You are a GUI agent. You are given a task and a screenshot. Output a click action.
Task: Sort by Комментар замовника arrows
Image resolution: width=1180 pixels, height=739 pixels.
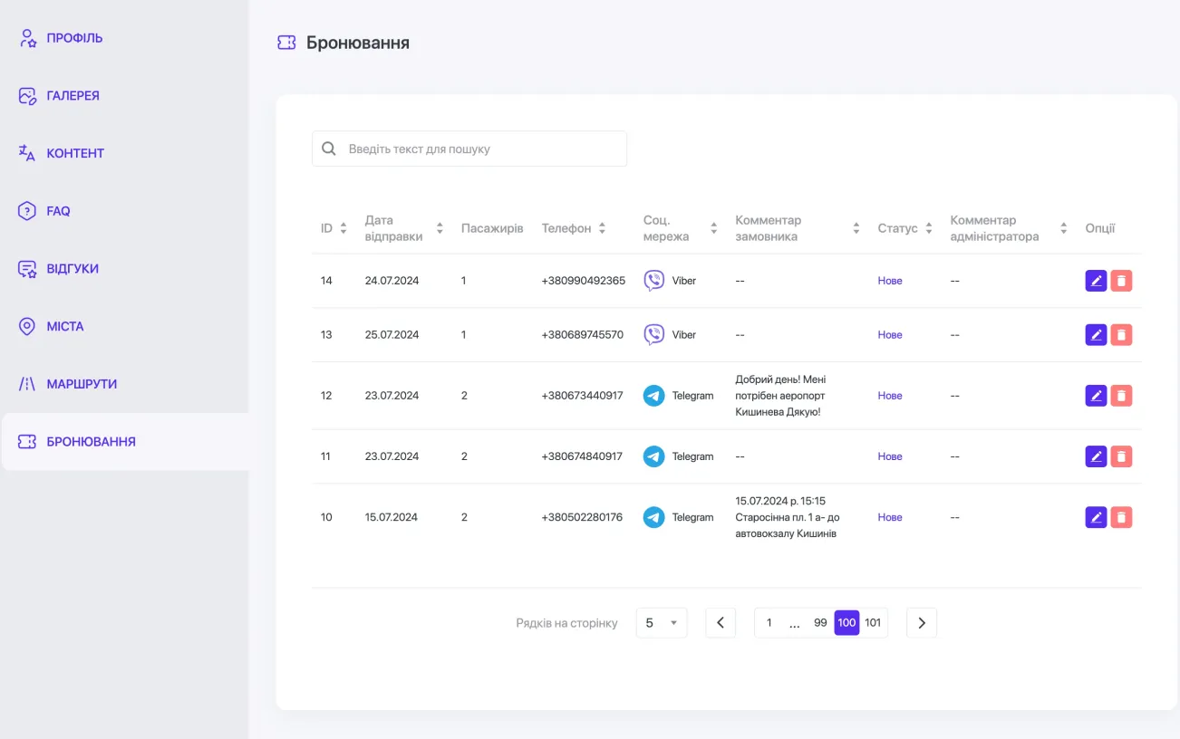tap(856, 228)
